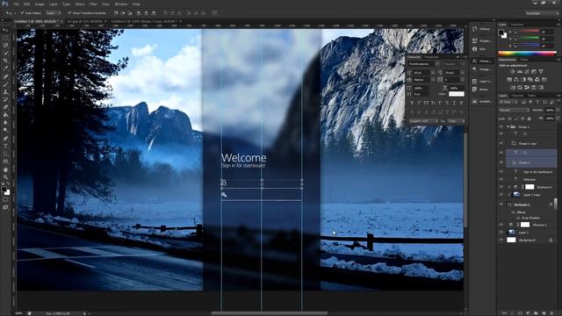Click the foreground color swatch in Color panel
562x316 pixels.
pyautogui.click(x=501, y=32)
